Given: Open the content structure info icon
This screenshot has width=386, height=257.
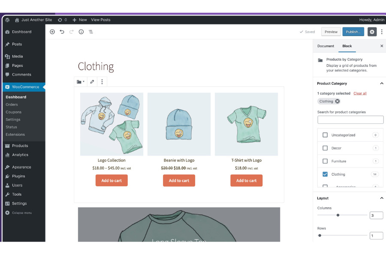Looking at the screenshot, I should pos(81,32).
